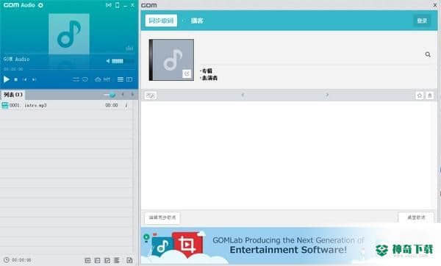This screenshot has height=266, width=441.
Task: Click the 专辑 album label
Action: coord(207,71)
